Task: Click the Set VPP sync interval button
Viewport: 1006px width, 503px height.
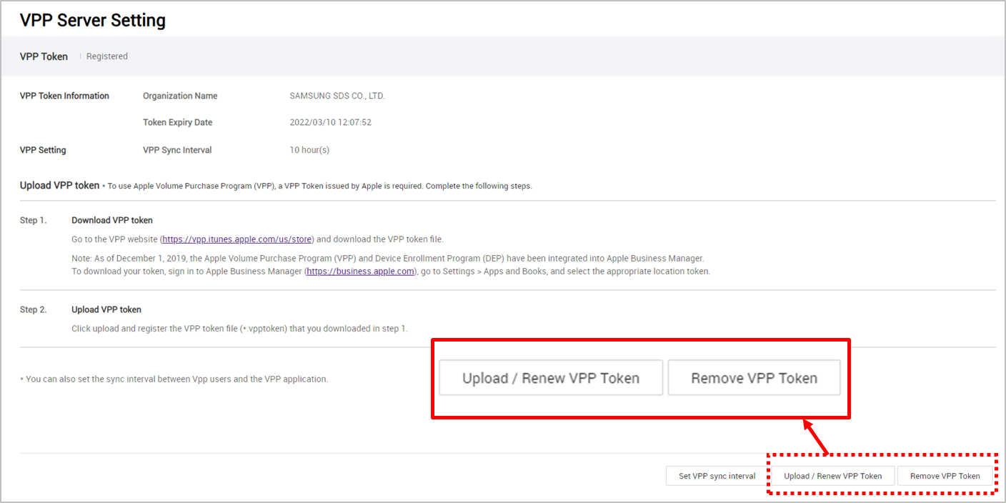Action: 717,476
